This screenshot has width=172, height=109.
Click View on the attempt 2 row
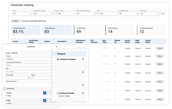pyautogui.click(x=160, y=56)
